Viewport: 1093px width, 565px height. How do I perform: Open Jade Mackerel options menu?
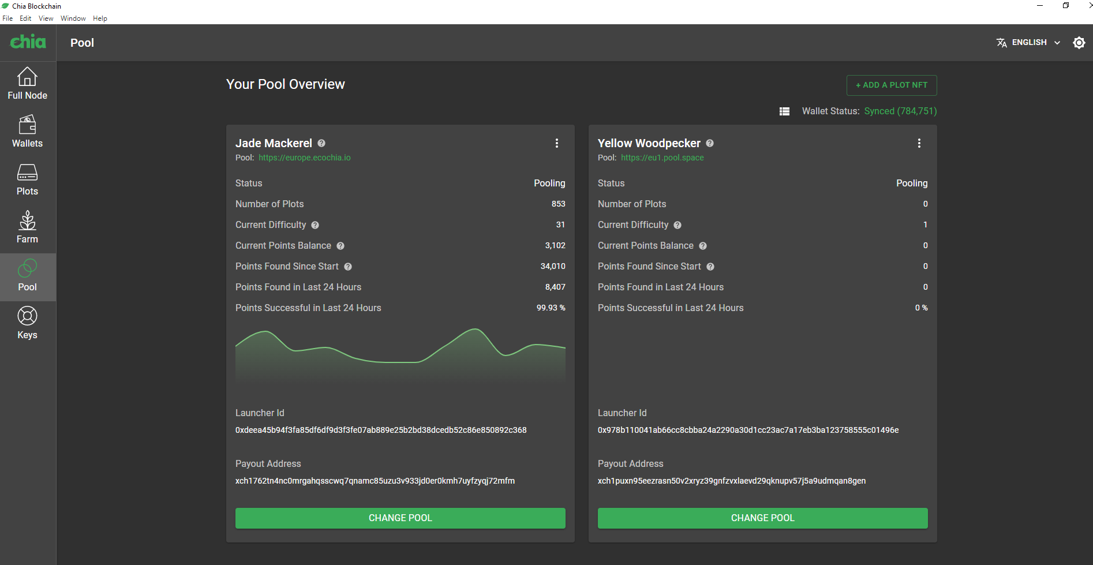pyautogui.click(x=557, y=143)
